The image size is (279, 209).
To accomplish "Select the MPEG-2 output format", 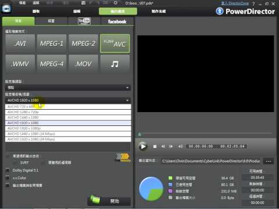I will [83, 44].
